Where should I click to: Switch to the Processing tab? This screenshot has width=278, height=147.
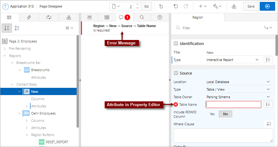point(49,17)
